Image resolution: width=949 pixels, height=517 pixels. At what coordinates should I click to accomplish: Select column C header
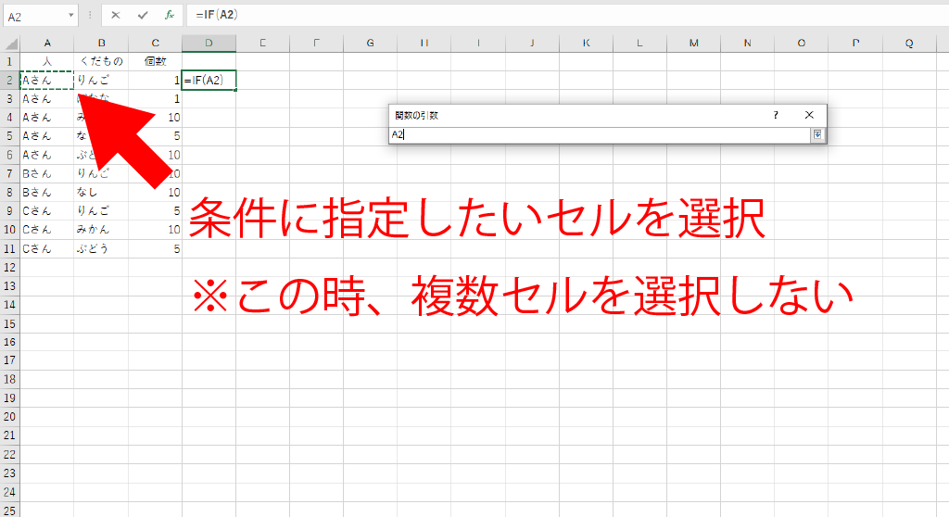[x=155, y=43]
